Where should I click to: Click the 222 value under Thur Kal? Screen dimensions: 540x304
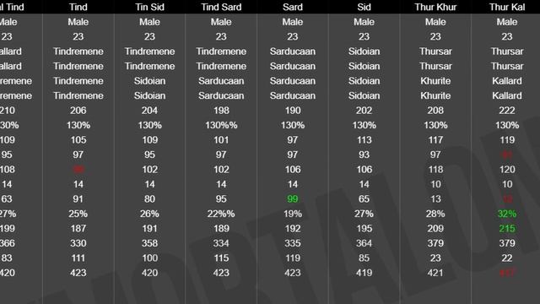(507, 111)
